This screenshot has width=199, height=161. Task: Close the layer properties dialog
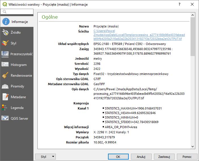click(x=192, y=4)
